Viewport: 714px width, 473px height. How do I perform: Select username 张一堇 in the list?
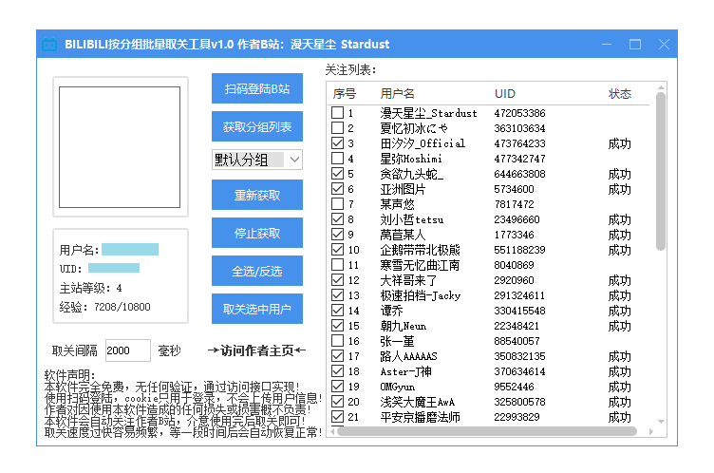point(398,341)
